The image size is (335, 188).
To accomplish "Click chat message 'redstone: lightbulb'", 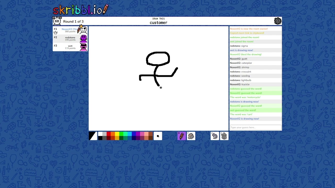I will [241, 80].
